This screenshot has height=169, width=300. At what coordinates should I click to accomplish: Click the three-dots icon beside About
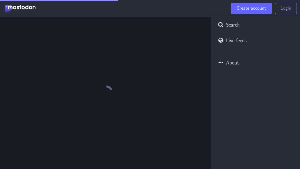[221, 62]
